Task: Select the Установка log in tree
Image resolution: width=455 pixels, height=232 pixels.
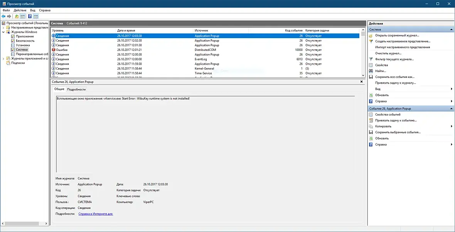Action: tap(23, 45)
